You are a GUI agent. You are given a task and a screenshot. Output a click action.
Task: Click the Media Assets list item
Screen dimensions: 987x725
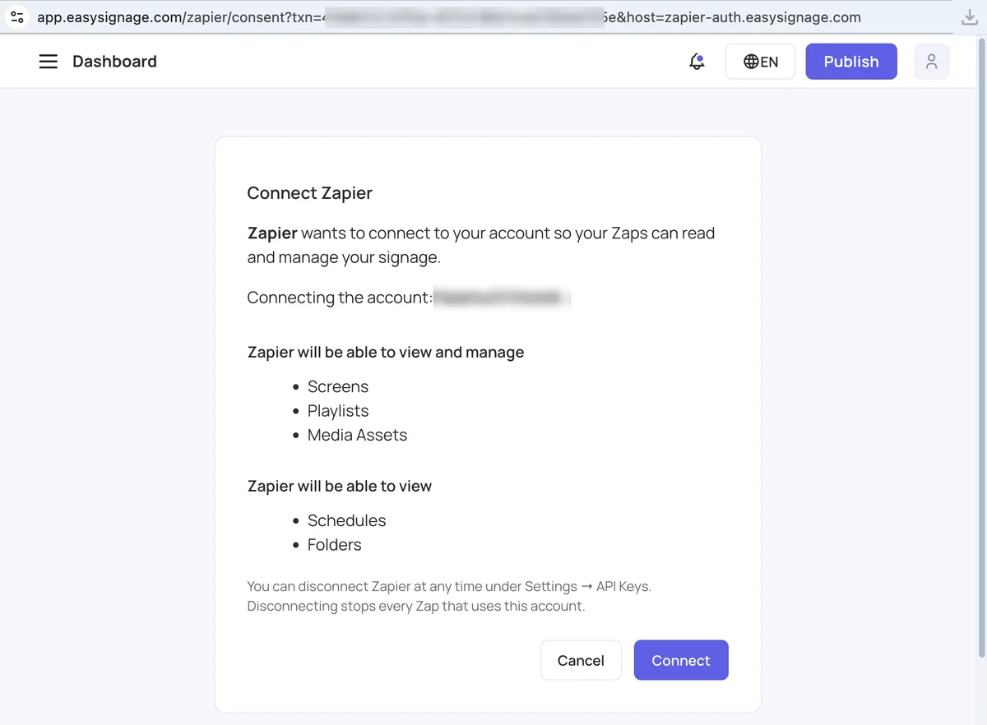(357, 435)
